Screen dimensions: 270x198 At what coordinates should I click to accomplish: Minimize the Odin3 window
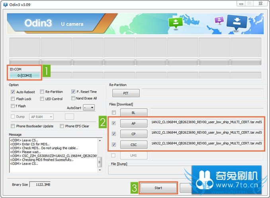click(241, 4)
